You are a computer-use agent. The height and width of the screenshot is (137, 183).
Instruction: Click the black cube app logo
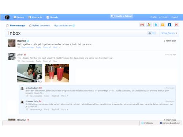pos(7,17)
